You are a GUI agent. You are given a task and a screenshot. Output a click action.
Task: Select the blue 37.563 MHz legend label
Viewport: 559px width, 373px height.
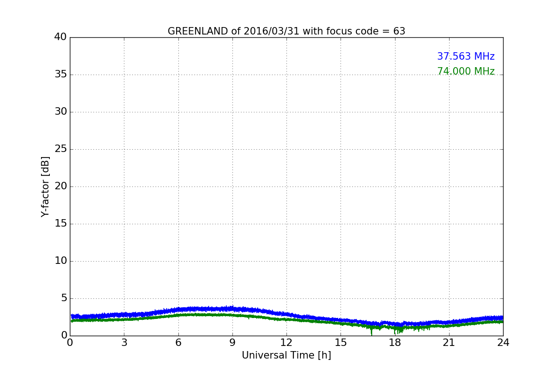click(466, 56)
